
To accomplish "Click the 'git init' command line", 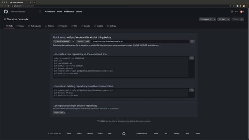I will pos(58,61).
